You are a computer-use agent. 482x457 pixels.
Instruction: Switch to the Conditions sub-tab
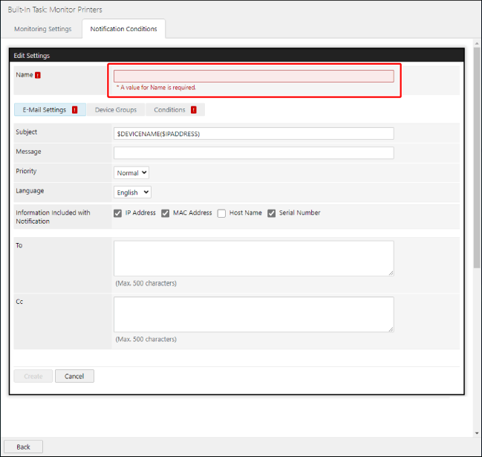click(x=169, y=110)
